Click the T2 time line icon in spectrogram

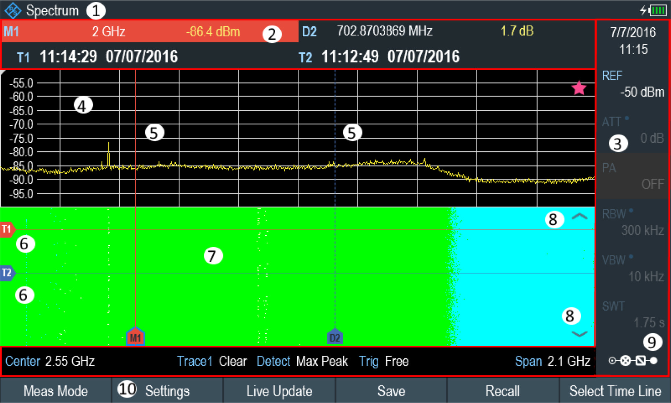(7, 273)
